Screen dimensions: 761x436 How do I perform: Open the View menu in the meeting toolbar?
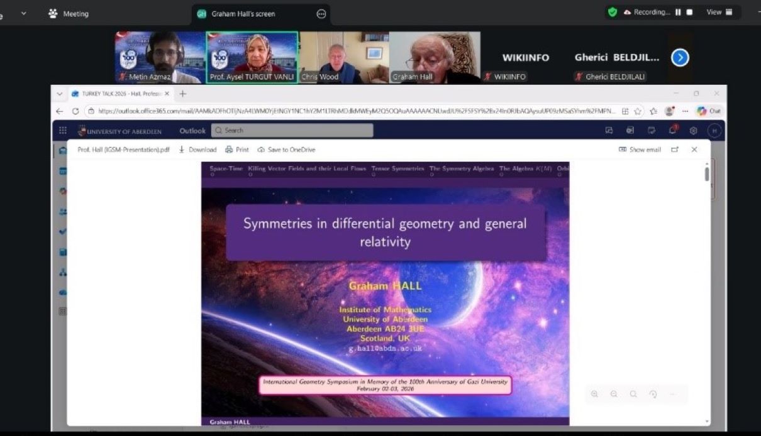pos(714,12)
